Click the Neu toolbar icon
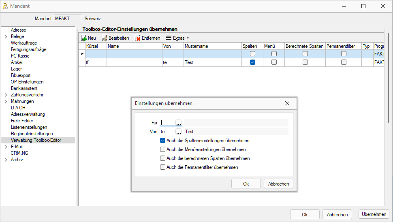The height and width of the screenshot is (222, 393). coord(84,38)
